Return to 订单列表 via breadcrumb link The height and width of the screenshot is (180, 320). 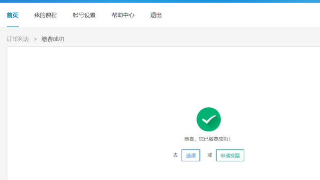pyautogui.click(x=18, y=39)
